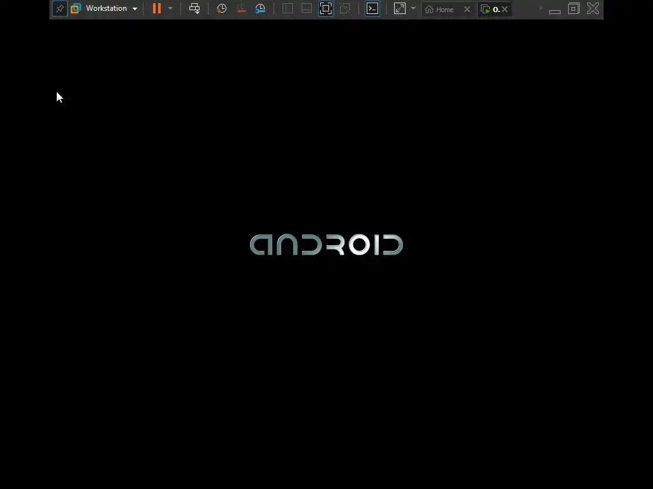This screenshot has height=489, width=653.
Task: Click the VMware Workstation logo icon
Action: point(76,8)
